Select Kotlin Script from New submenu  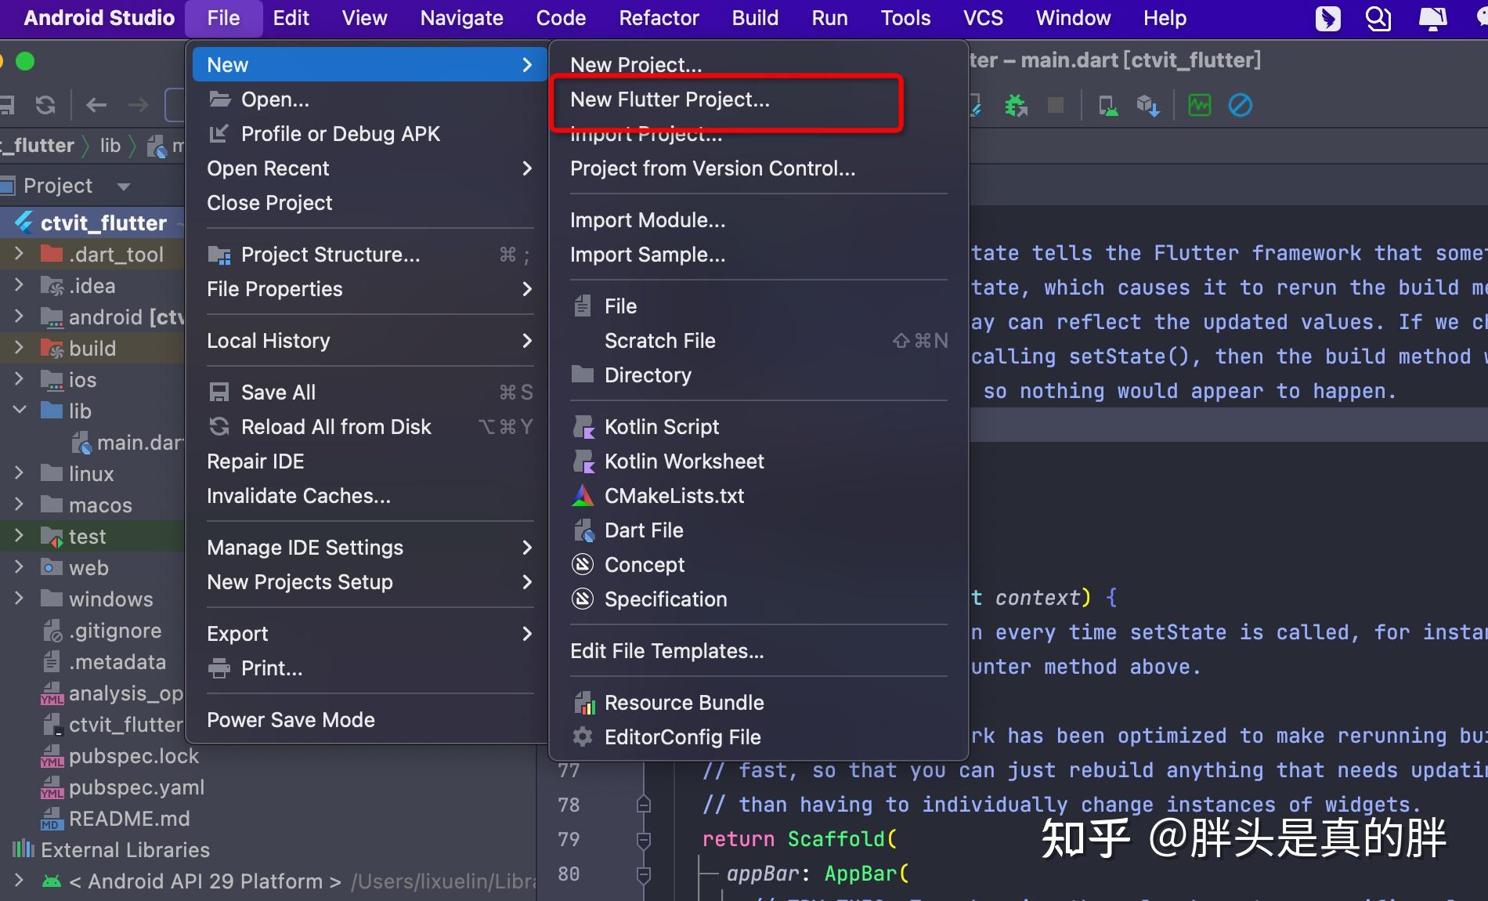[x=759, y=426]
